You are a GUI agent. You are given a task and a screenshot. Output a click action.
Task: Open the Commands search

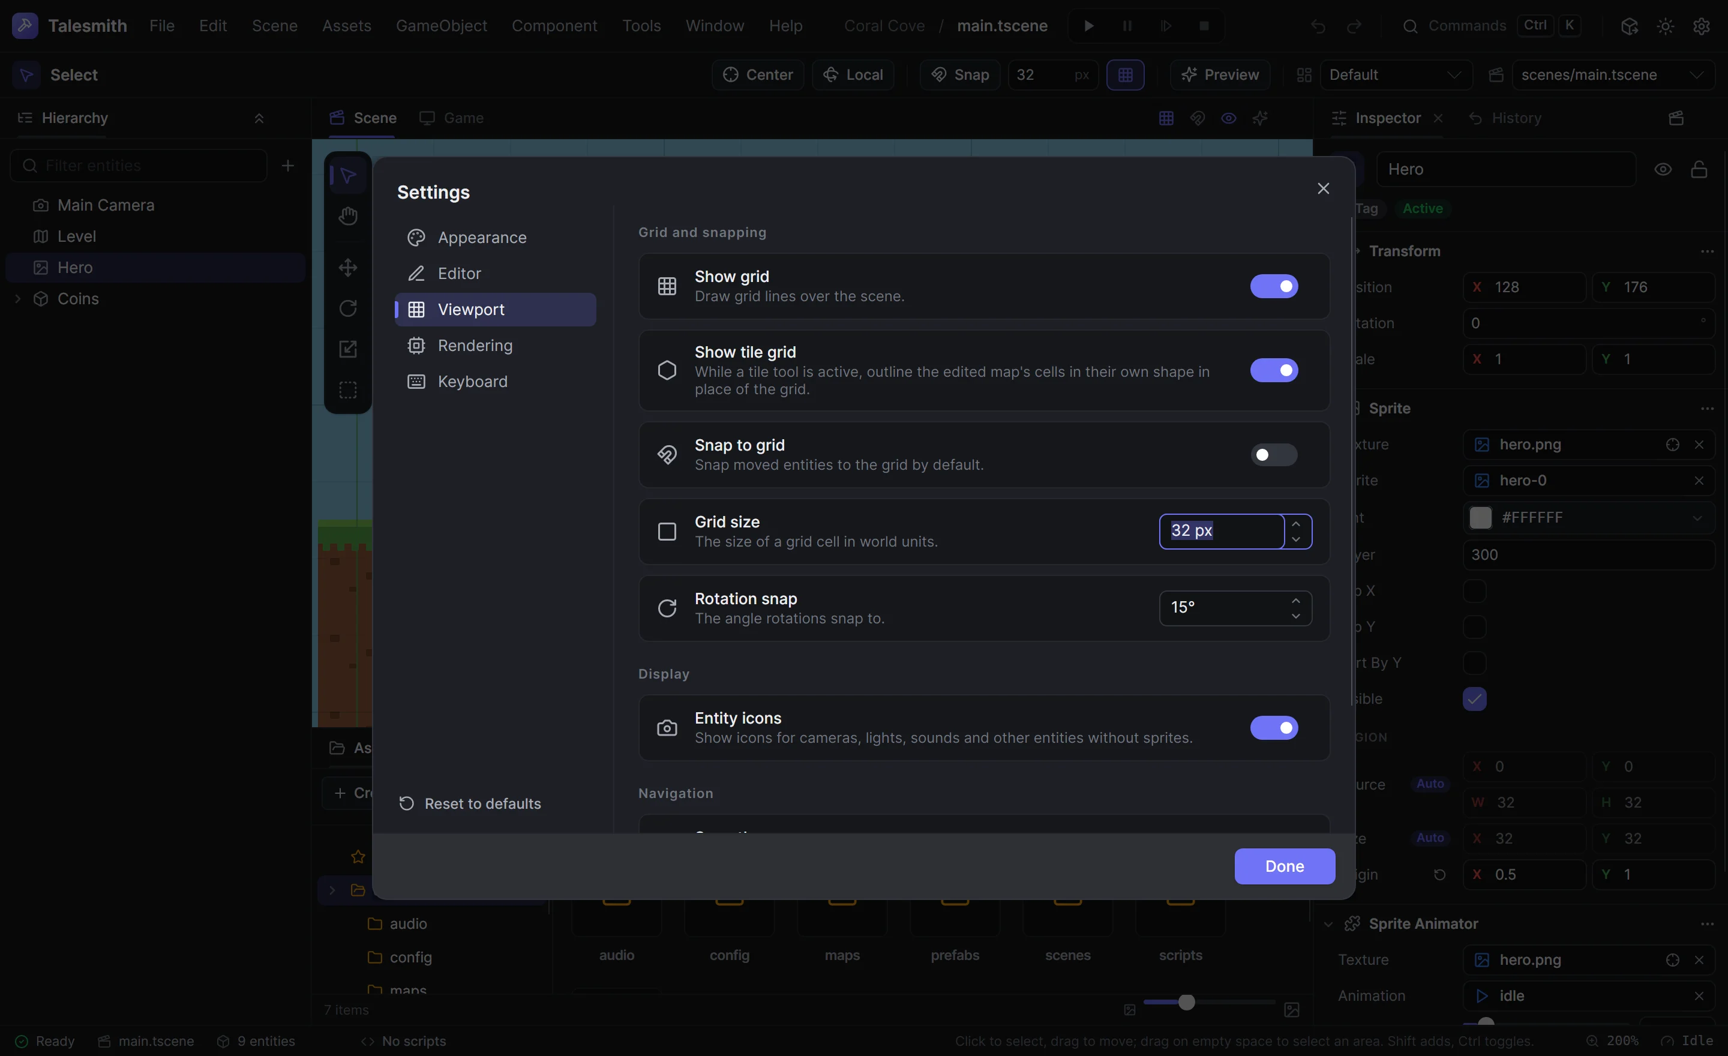1491,26
